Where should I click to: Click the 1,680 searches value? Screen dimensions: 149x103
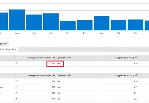click(x=52, y=81)
